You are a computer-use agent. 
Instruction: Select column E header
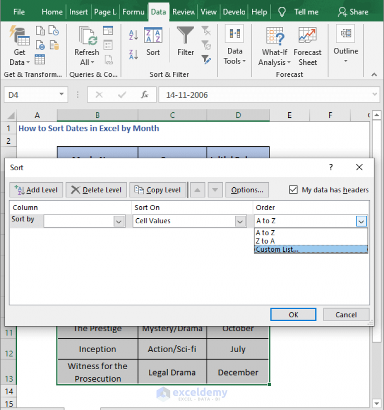(x=289, y=115)
